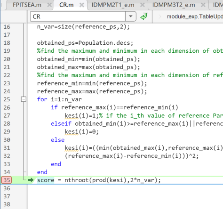Switch to the CR.m tab
This screenshot has width=223, height=209.
(66, 5)
